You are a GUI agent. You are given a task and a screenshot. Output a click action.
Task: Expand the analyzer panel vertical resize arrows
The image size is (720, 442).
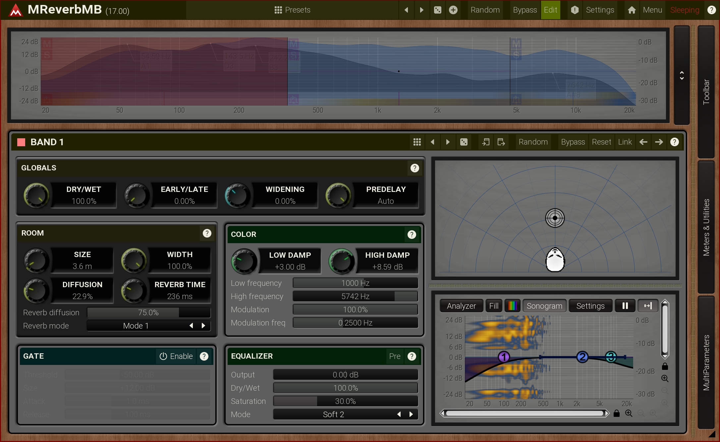click(682, 75)
